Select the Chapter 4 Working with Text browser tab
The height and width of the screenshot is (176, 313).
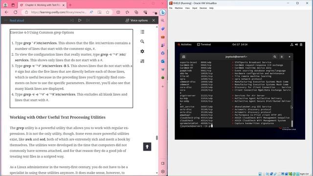pos(43,5)
